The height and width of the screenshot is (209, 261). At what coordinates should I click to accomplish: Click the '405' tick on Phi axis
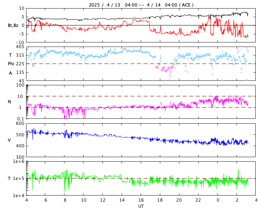20,47
